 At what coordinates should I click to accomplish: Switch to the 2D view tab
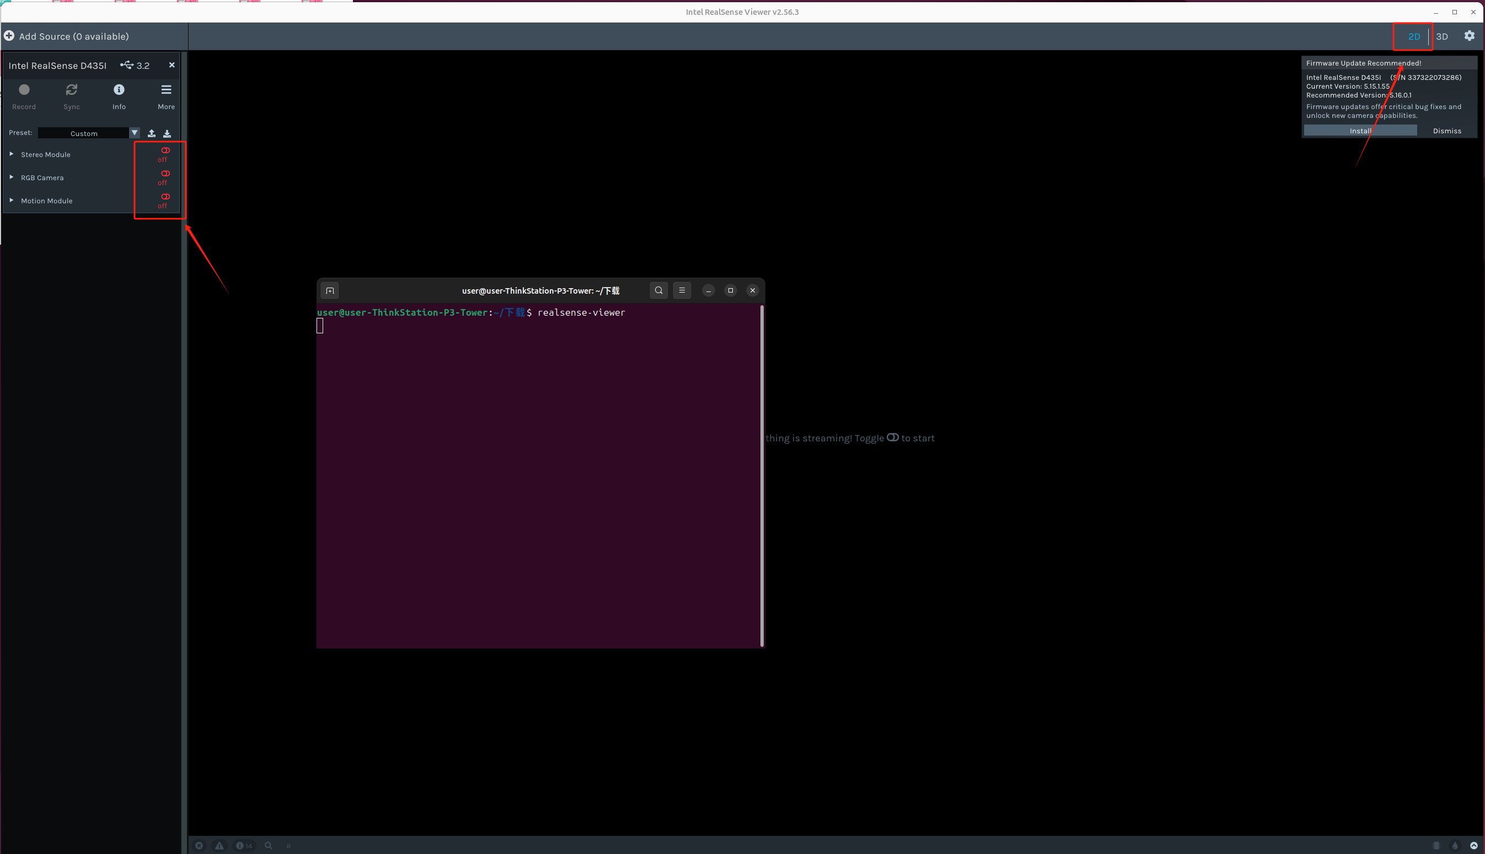[x=1414, y=36]
